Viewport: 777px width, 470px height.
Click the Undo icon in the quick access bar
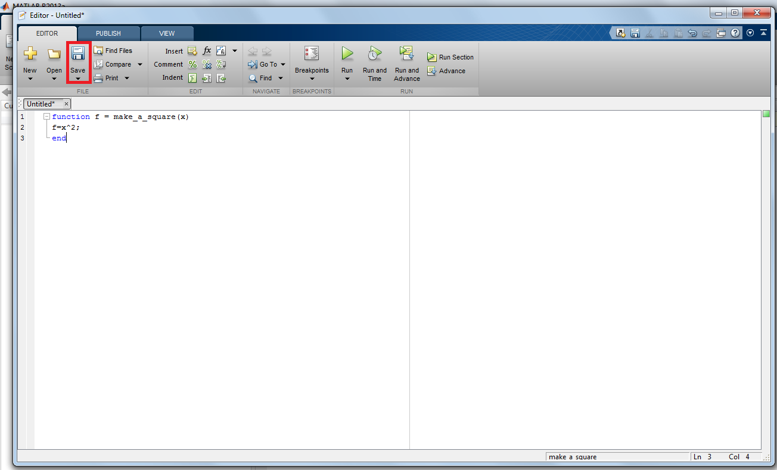[x=692, y=33]
